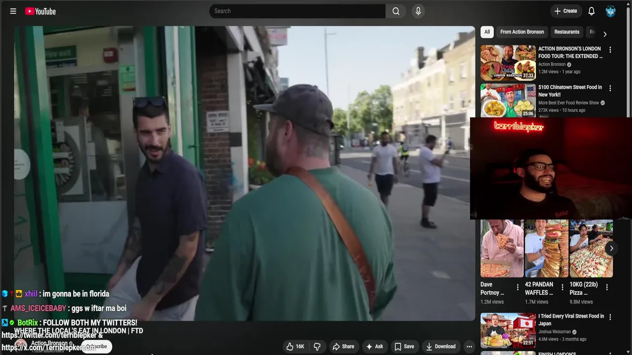Open Action Bronson's London Food Tour thumbnail
Screen dimensions: 632x355
coord(508,63)
